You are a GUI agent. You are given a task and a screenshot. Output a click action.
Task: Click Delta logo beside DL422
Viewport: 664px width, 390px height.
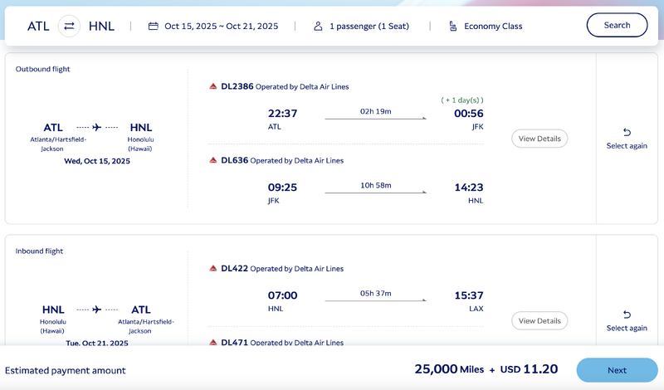click(x=213, y=268)
